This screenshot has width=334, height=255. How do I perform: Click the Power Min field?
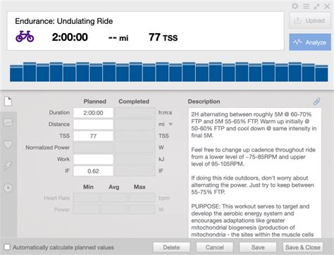86,209
